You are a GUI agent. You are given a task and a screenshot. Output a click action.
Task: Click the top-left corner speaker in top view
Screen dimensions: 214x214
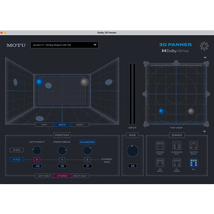coord(146,64)
